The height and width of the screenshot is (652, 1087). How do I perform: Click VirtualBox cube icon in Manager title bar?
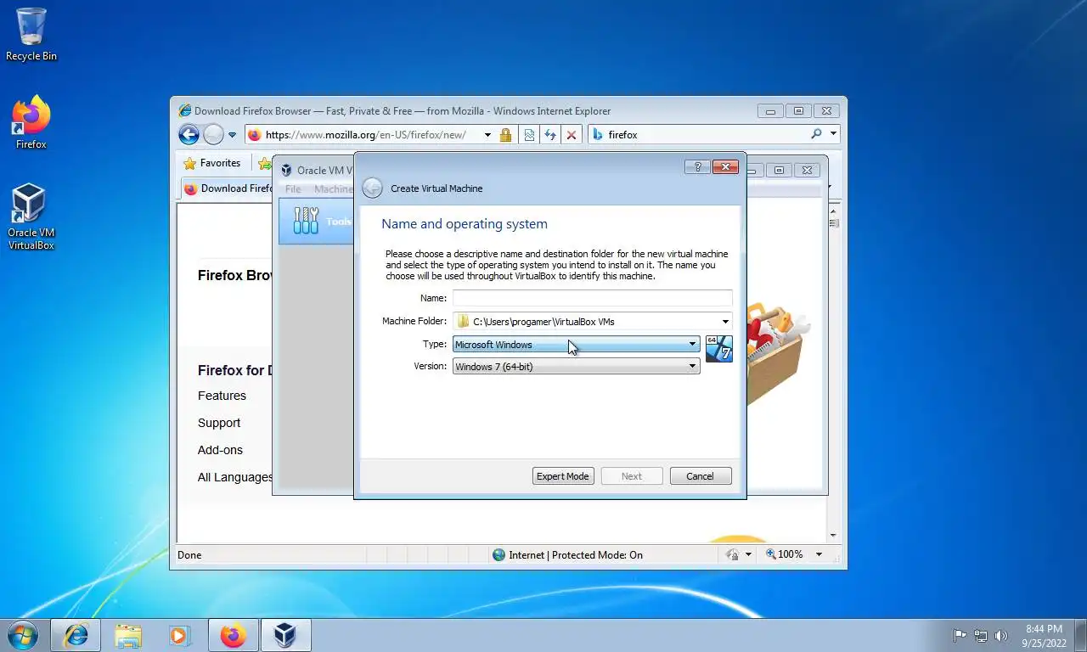point(286,170)
